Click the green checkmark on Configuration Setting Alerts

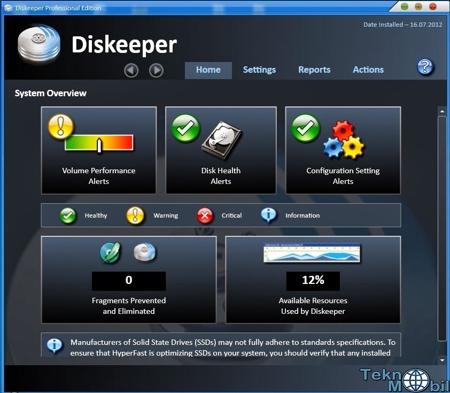click(x=305, y=128)
